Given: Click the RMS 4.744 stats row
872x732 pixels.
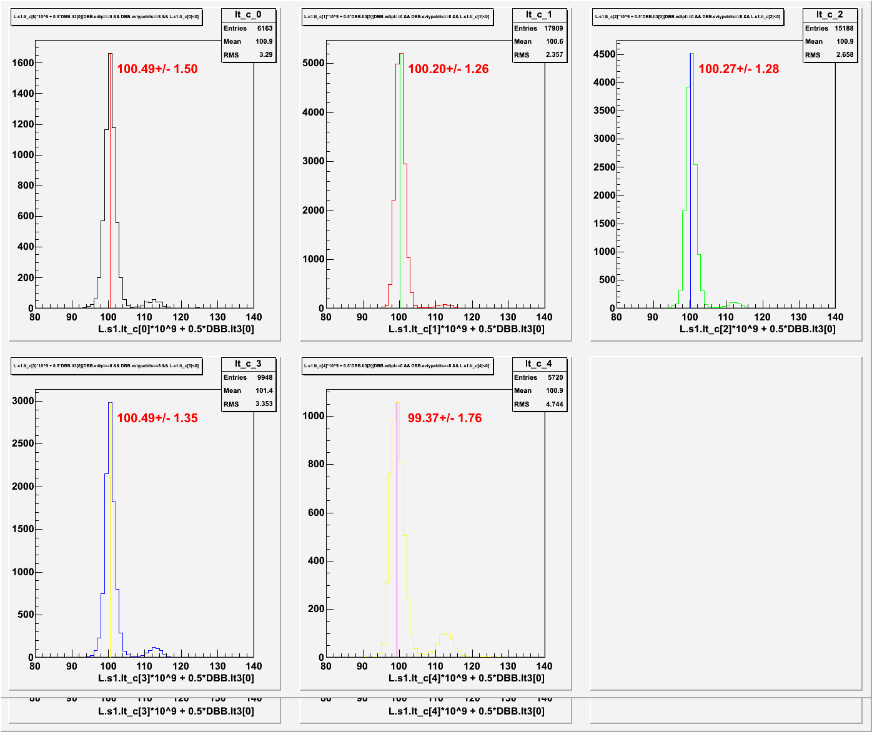Looking at the screenshot, I should pyautogui.click(x=539, y=404).
